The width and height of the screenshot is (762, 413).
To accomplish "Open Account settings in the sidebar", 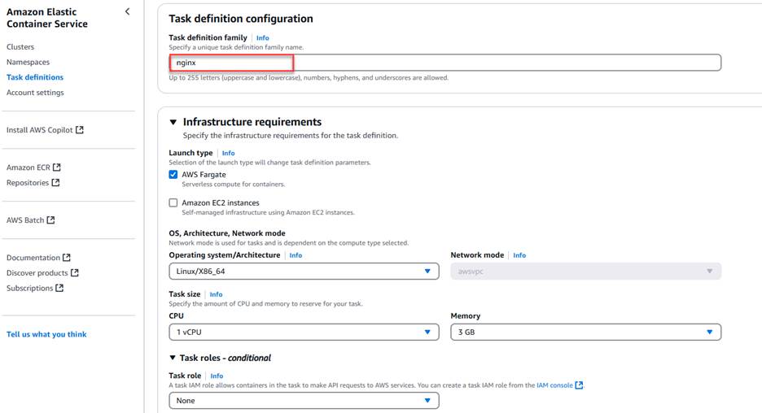I will point(35,92).
